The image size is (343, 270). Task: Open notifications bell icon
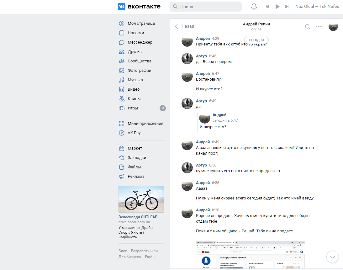click(254, 7)
